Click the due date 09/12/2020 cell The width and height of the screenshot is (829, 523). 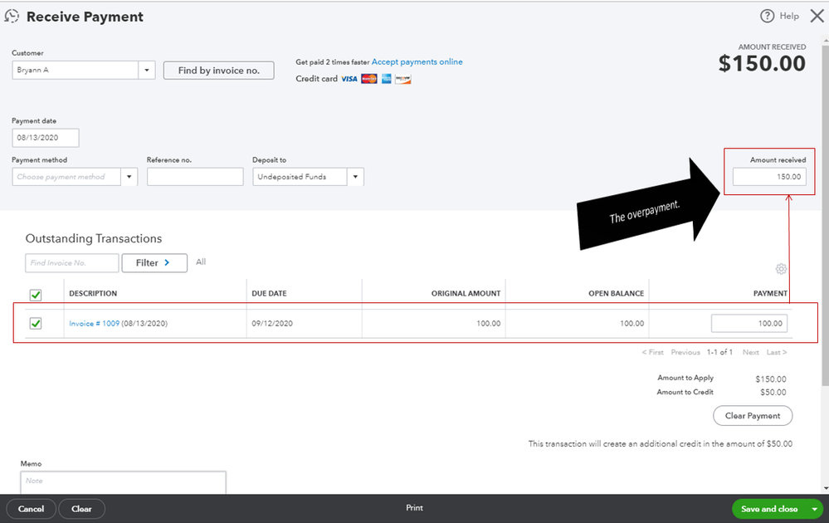coord(272,323)
